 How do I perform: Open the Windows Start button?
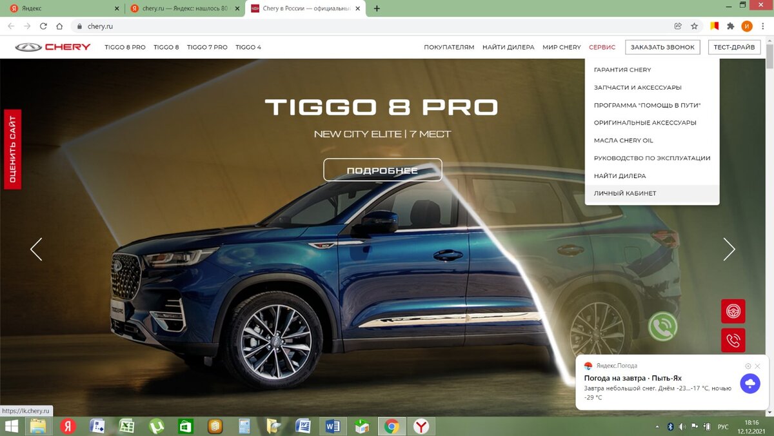click(x=11, y=426)
